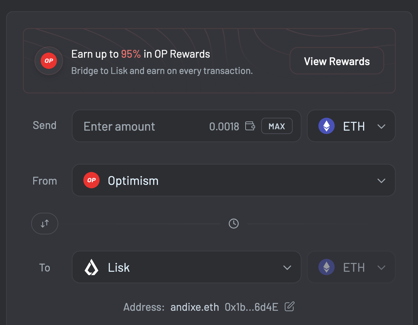
Task: Click the MAX amount button
Action: (277, 126)
